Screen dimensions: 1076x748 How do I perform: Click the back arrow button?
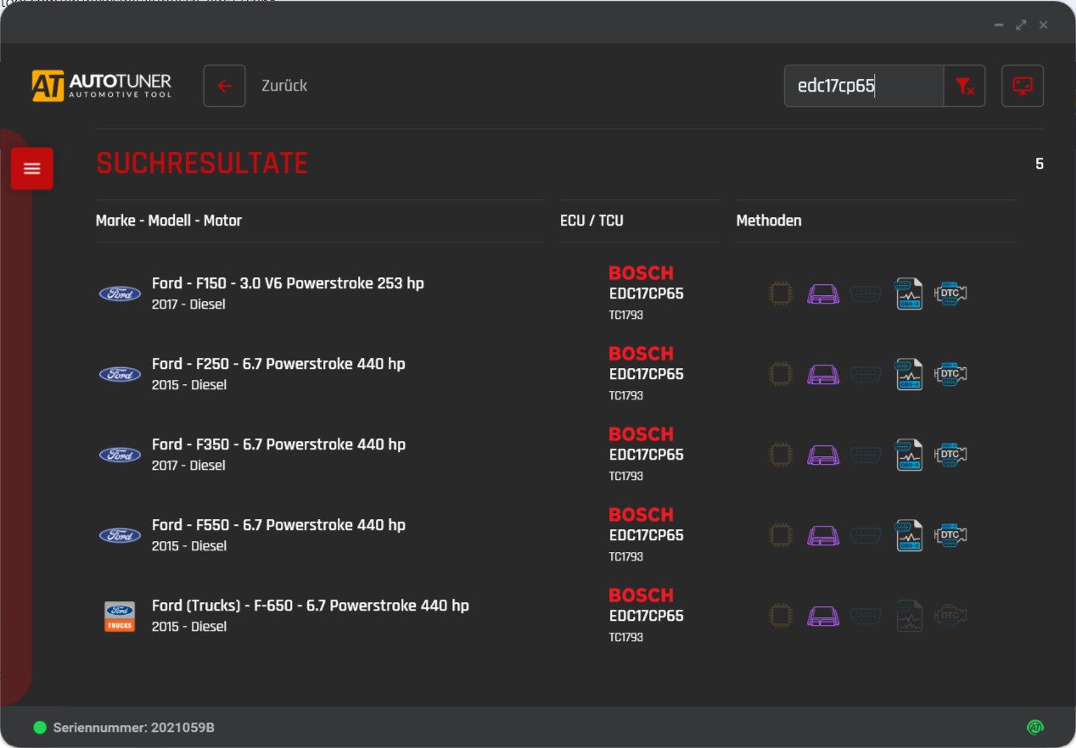[x=224, y=86]
